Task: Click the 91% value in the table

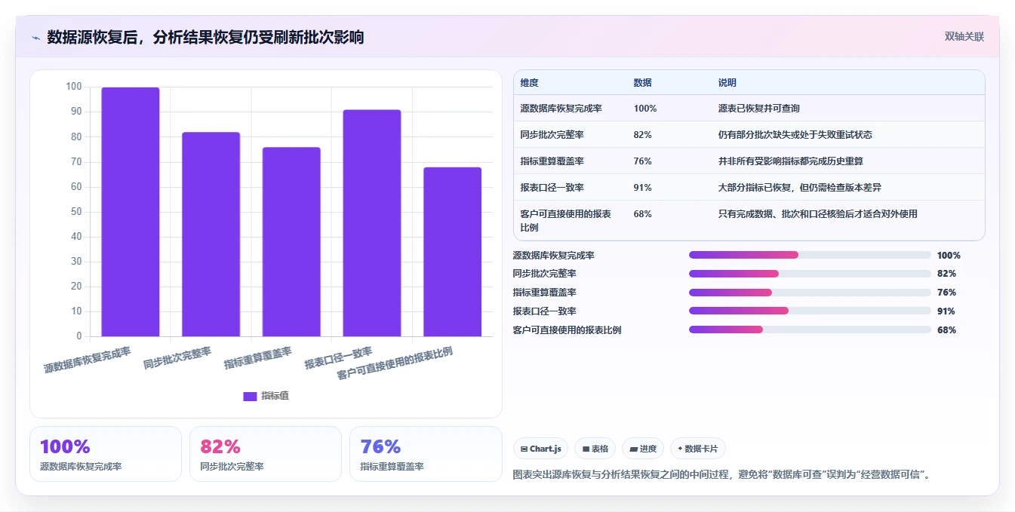Action: click(x=643, y=188)
